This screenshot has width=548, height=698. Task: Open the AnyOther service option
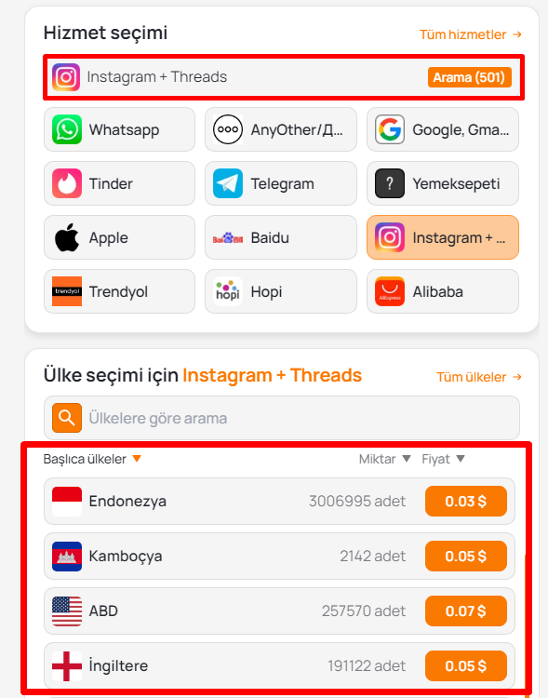pyautogui.click(x=281, y=129)
